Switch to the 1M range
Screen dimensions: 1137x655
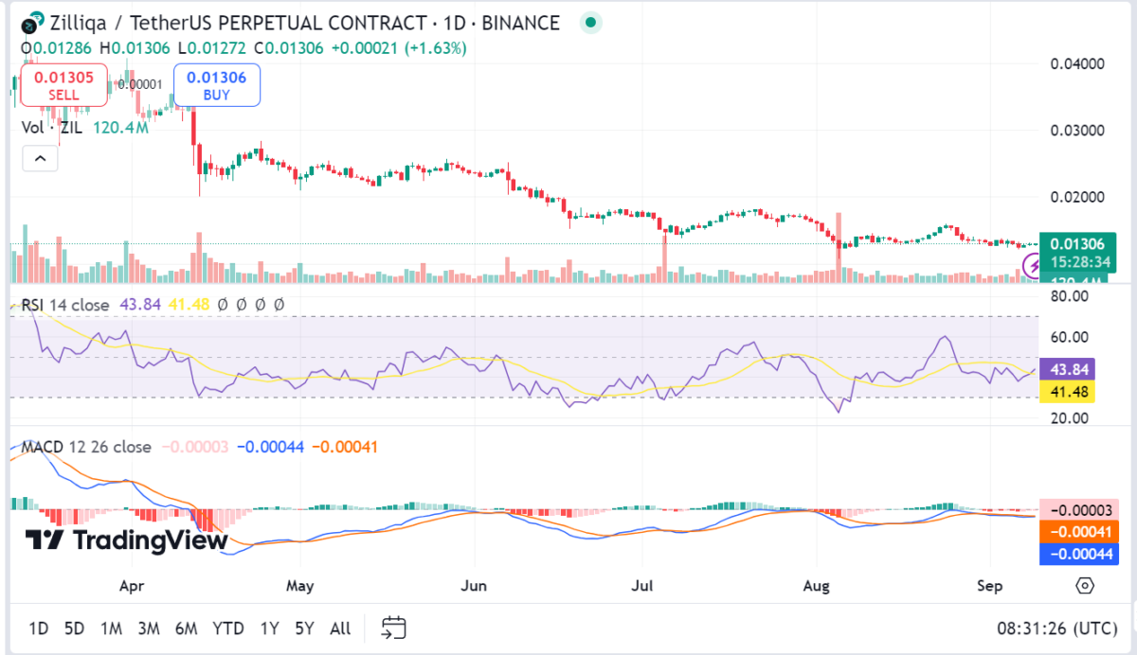[111, 628]
